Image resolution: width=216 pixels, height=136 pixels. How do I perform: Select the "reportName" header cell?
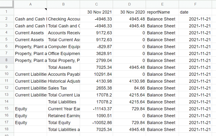[x=162, y=12]
